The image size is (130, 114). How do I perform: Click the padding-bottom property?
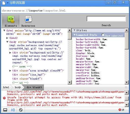coord(88,78)
